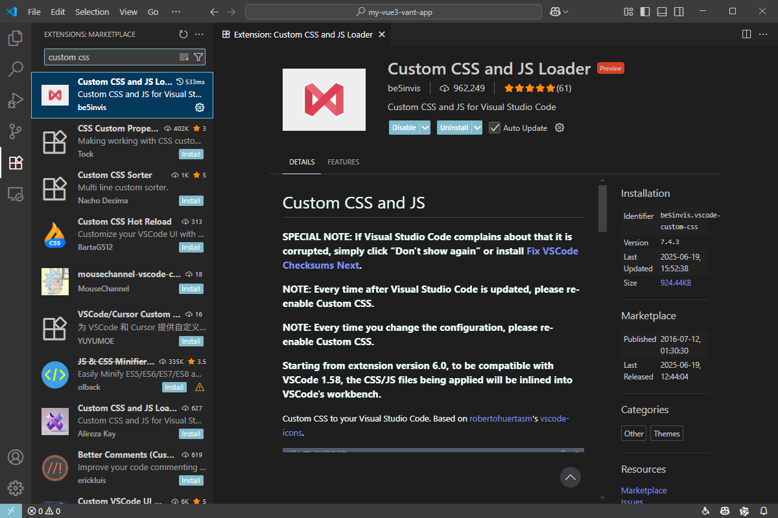This screenshot has width=778, height=518.
Task: Open the Manage gear in activity bar
Action: [16, 488]
